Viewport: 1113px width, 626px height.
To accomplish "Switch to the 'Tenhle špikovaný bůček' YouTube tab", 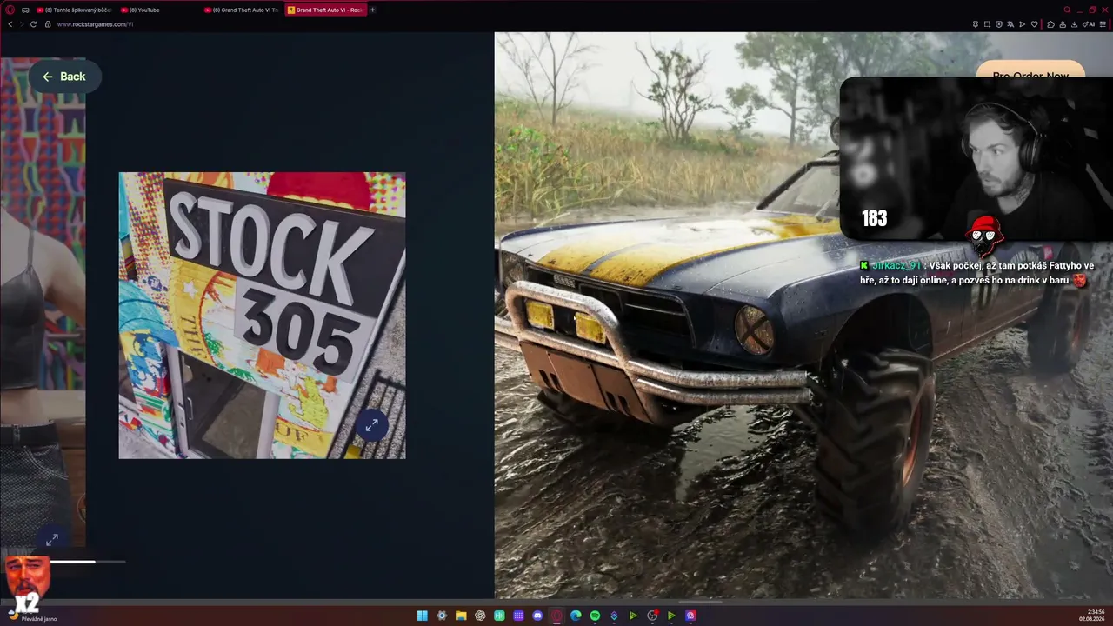I will 74,10.
